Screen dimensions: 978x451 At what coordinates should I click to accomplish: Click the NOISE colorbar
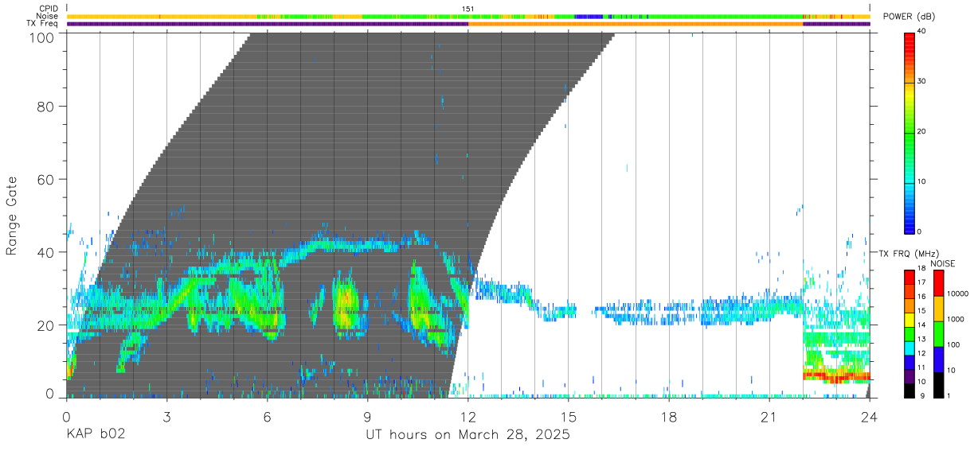937,333
